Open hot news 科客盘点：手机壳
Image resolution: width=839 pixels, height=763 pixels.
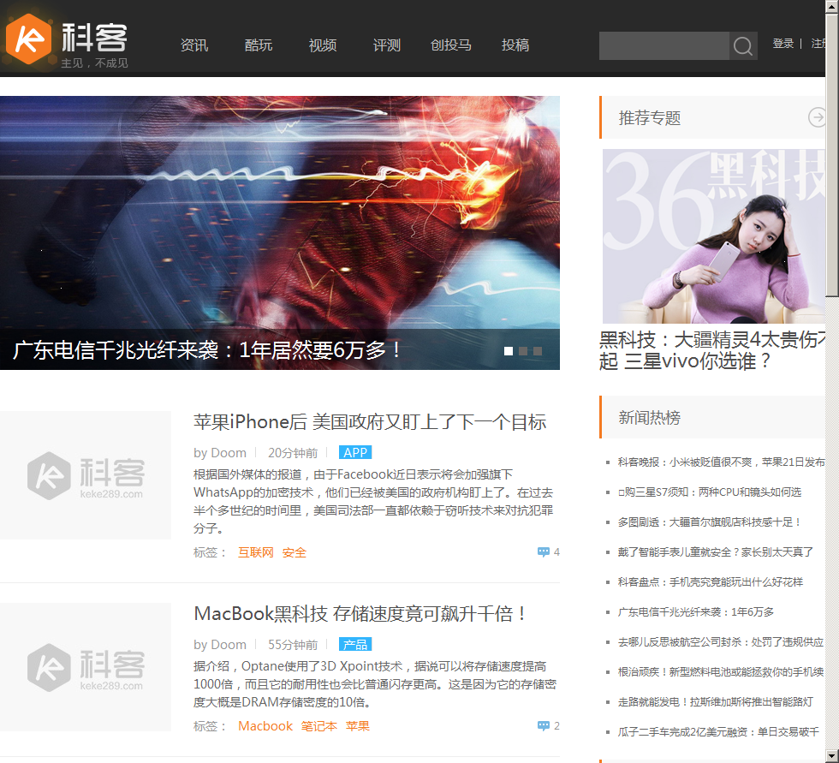[711, 581]
